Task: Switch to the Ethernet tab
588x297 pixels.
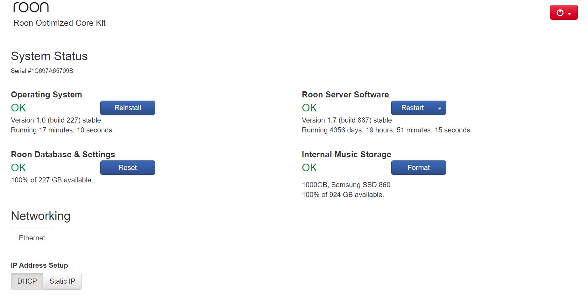Action: (x=32, y=238)
